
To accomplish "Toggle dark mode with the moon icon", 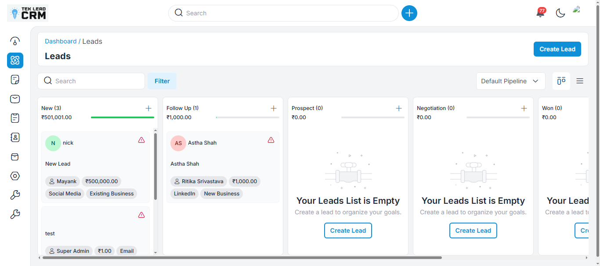I will pos(560,13).
